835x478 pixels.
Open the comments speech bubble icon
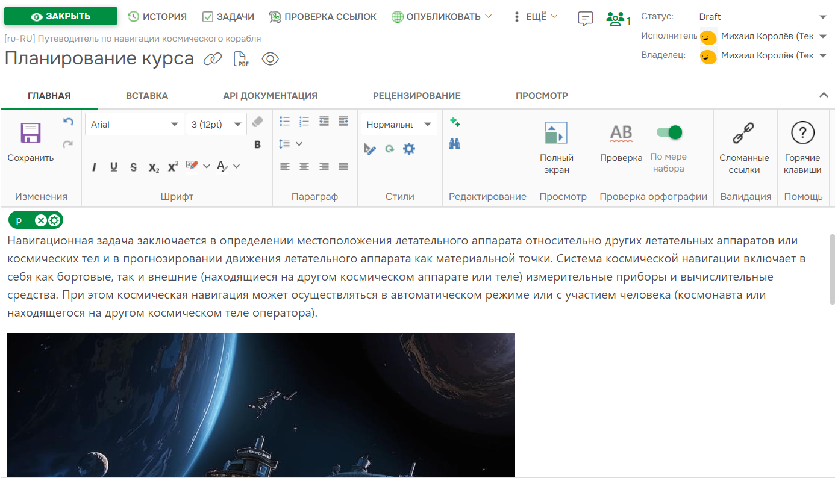(585, 19)
